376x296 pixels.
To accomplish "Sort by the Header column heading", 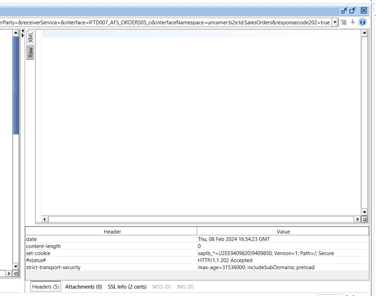I will [112, 231].
